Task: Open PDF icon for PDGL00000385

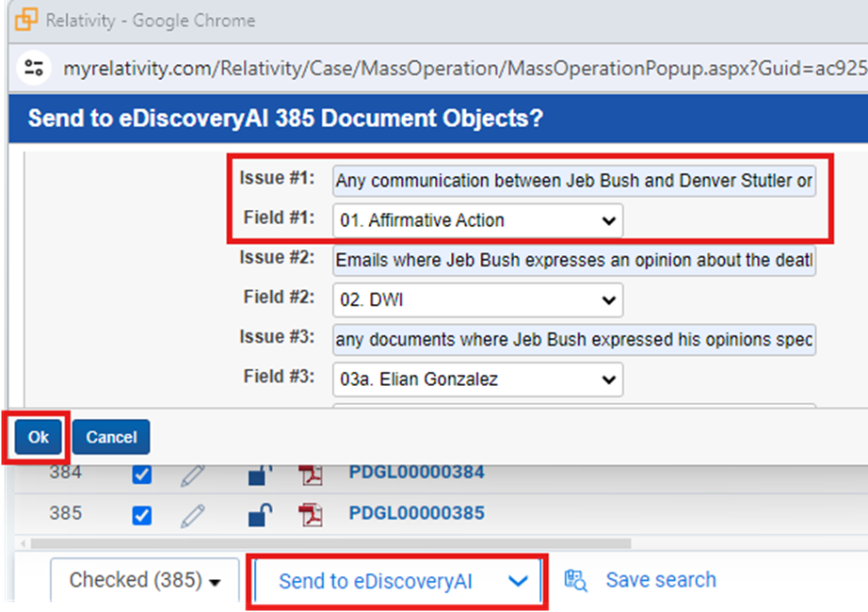Action: pyautogui.click(x=311, y=515)
